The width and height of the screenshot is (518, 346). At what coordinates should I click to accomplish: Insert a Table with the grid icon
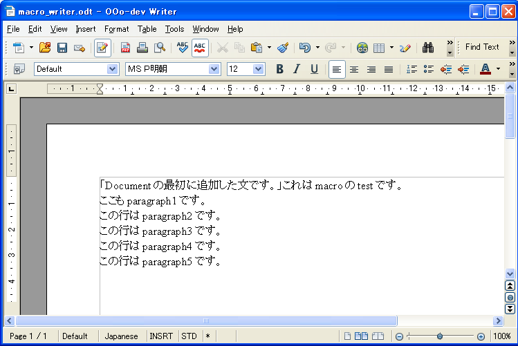tap(379, 48)
